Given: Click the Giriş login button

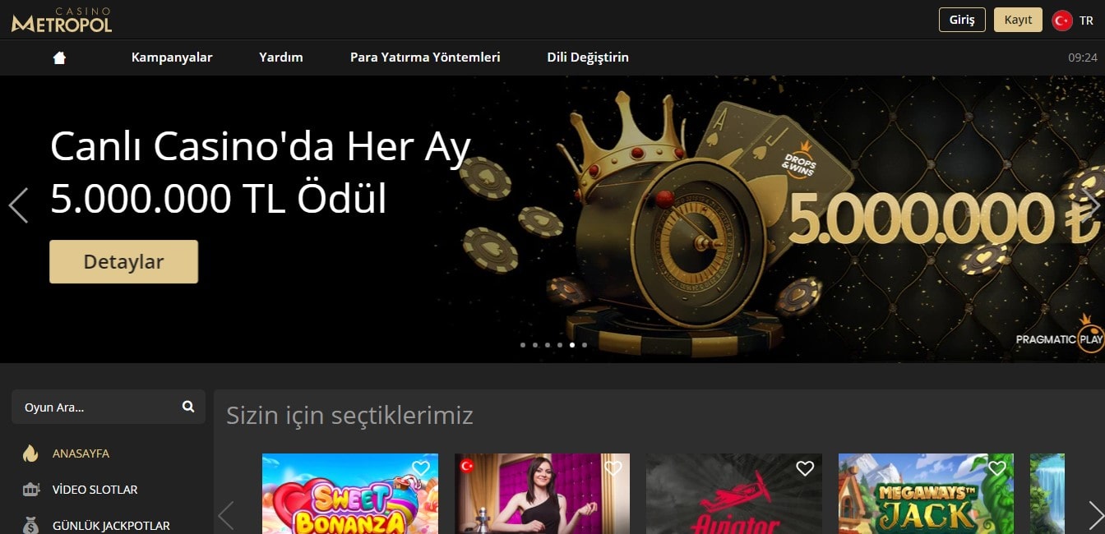Looking at the screenshot, I should 962,20.
